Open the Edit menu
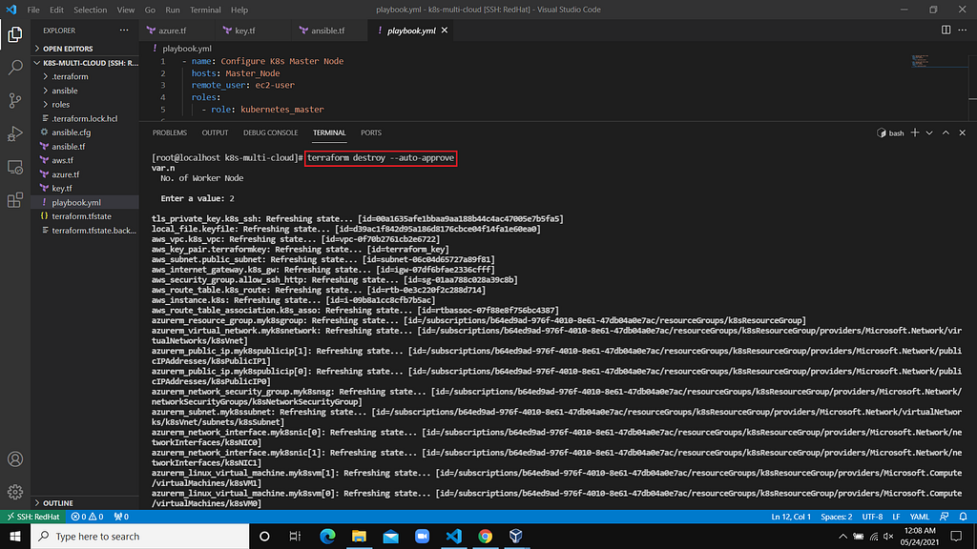The height and width of the screenshot is (549, 977). point(56,10)
